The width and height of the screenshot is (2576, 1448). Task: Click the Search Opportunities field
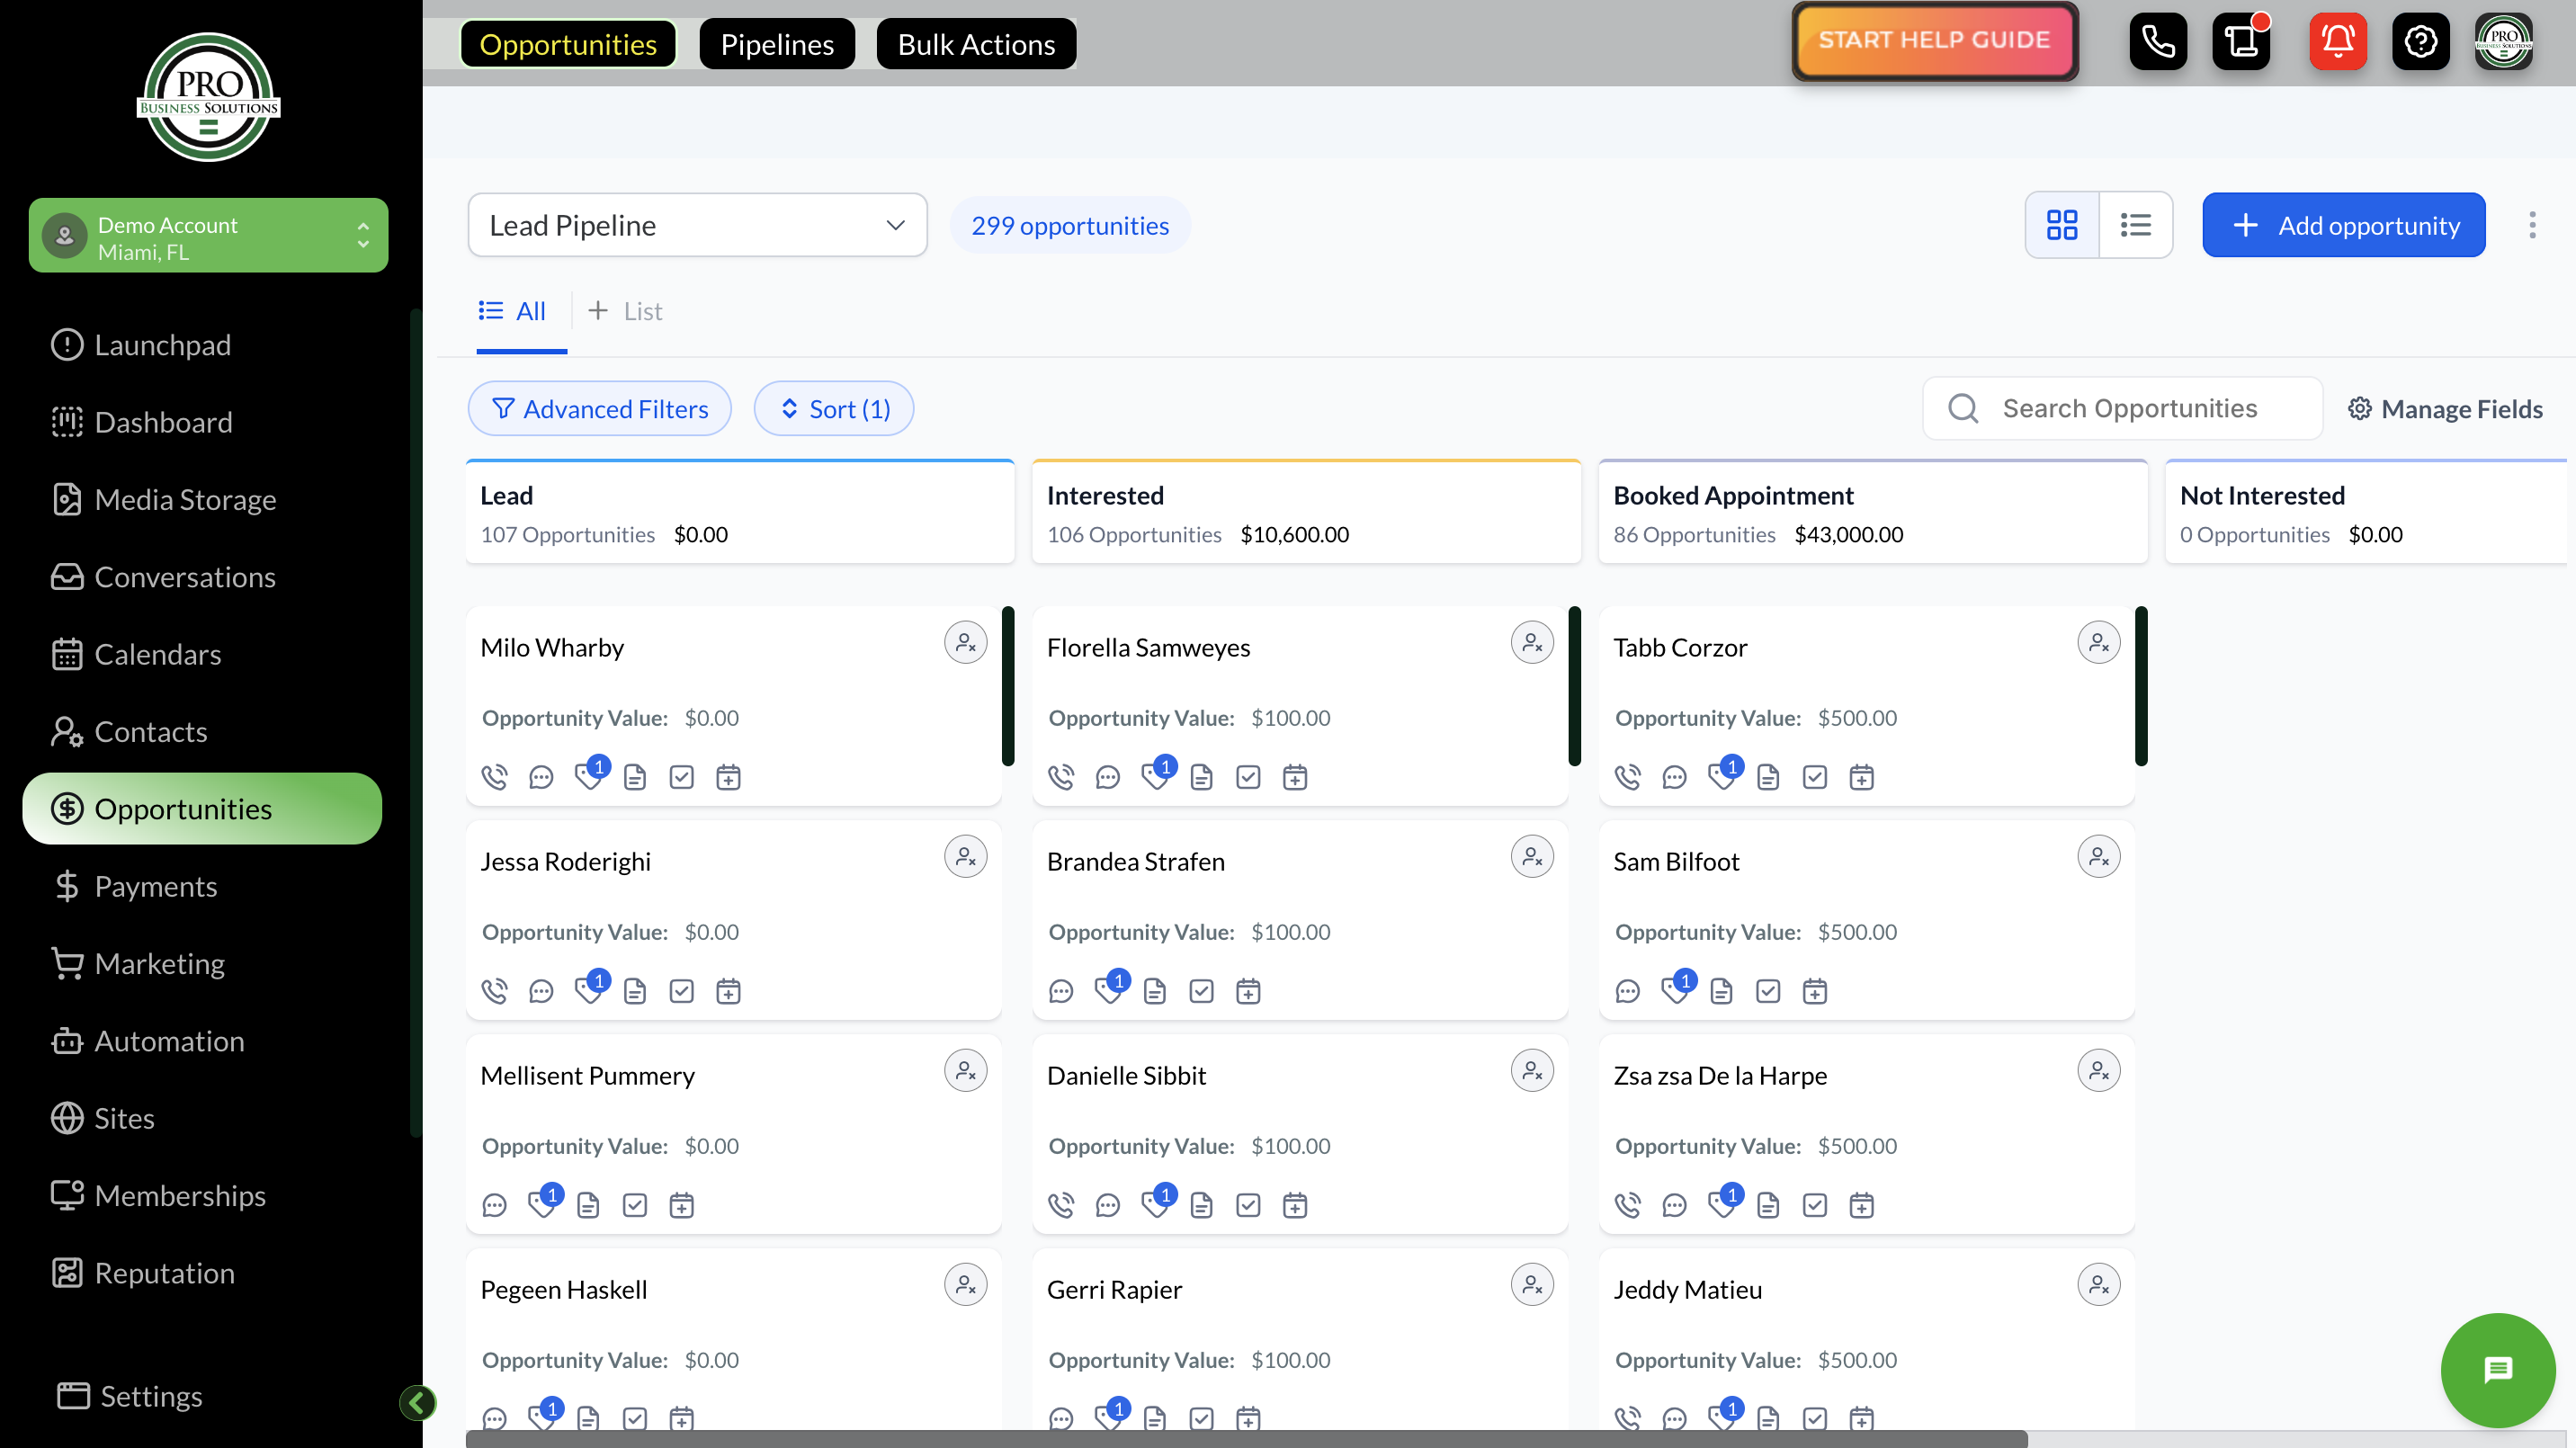point(2130,408)
